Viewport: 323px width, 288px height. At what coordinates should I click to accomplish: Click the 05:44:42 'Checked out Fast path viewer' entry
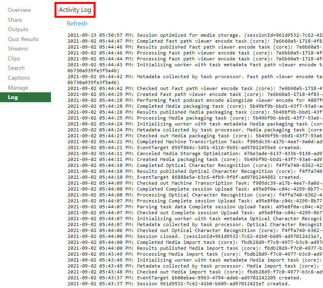(x=195, y=88)
